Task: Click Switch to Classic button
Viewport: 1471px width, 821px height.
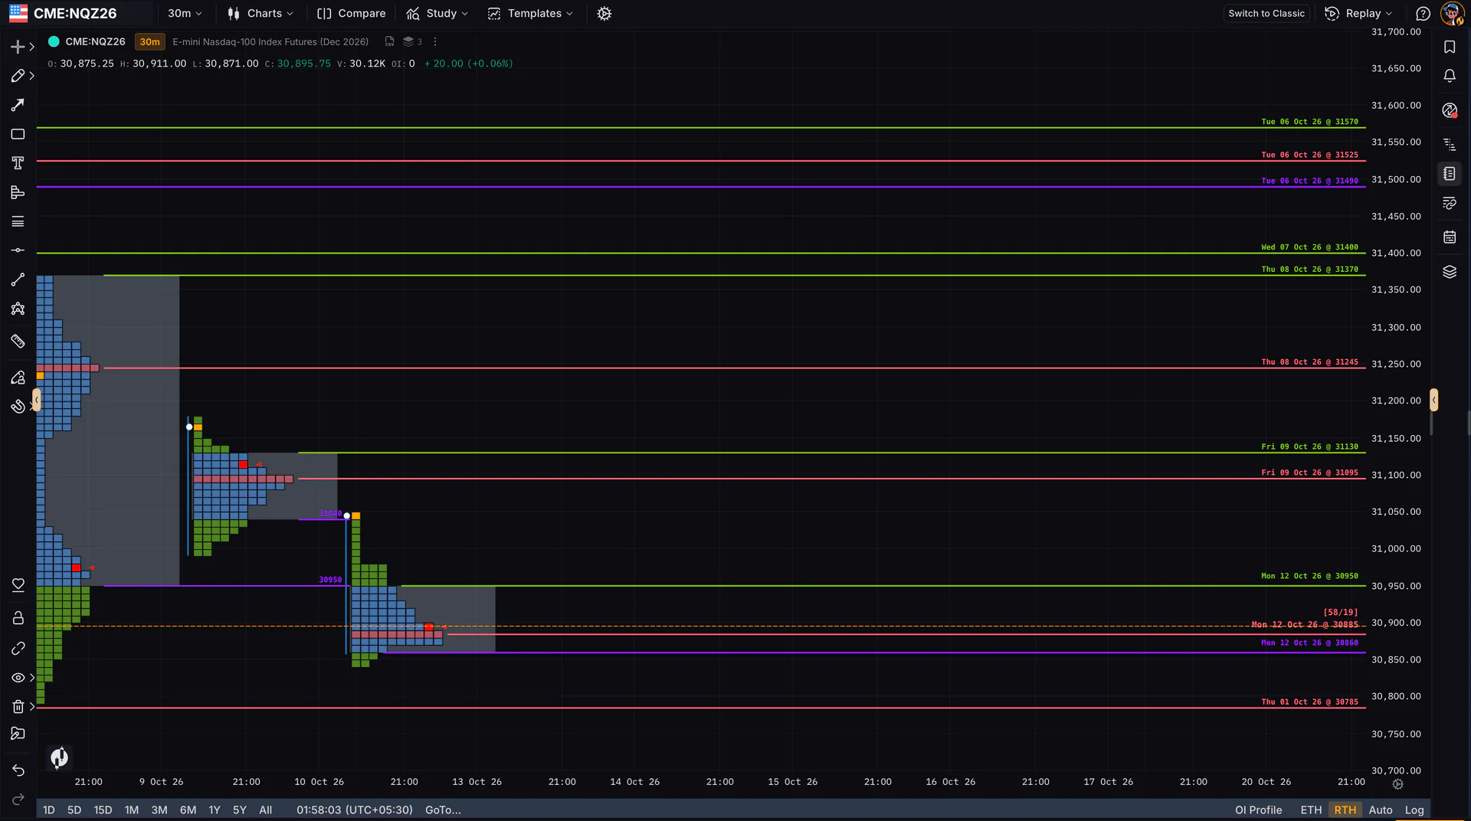Action: [x=1266, y=14]
